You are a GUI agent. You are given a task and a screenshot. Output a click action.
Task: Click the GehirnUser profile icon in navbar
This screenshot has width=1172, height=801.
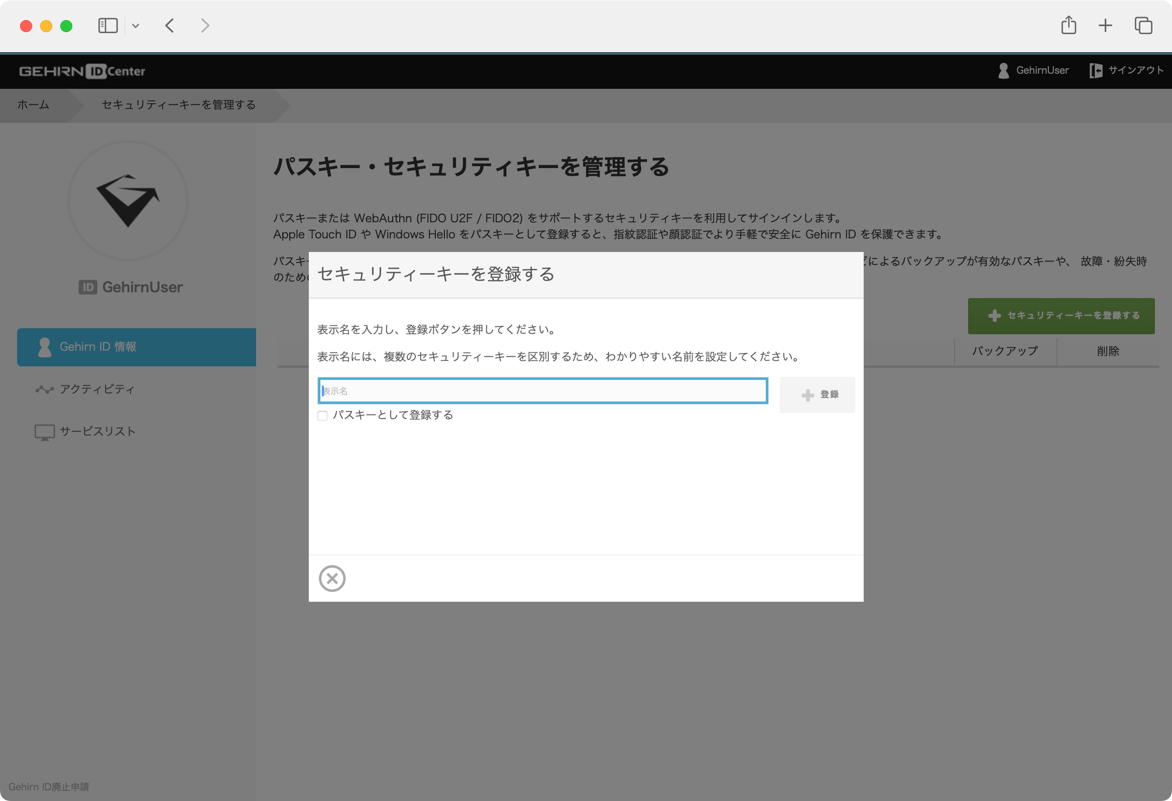pos(1003,70)
